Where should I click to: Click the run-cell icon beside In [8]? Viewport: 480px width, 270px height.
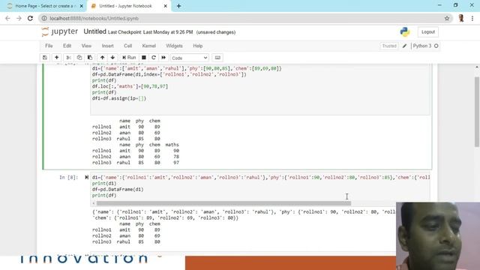click(x=87, y=177)
